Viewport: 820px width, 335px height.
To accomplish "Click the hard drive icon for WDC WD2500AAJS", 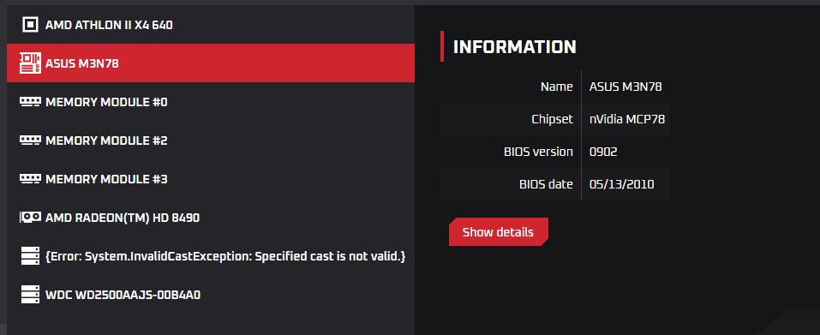I will [x=30, y=295].
